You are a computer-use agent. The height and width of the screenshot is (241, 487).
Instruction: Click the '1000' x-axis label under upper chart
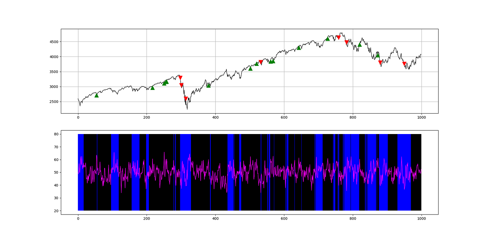click(421, 118)
